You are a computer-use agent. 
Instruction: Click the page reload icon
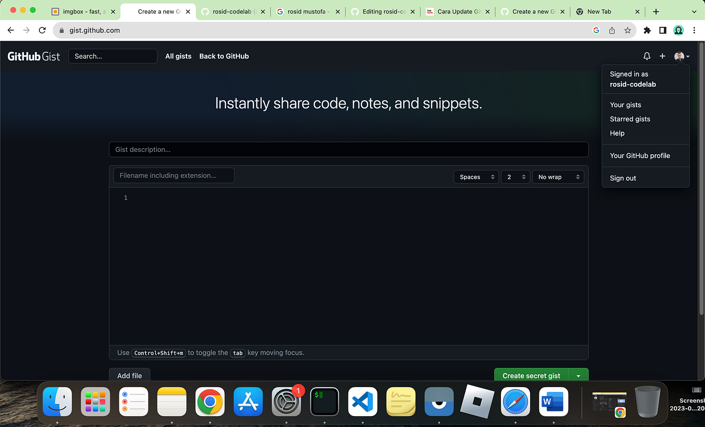click(x=43, y=30)
